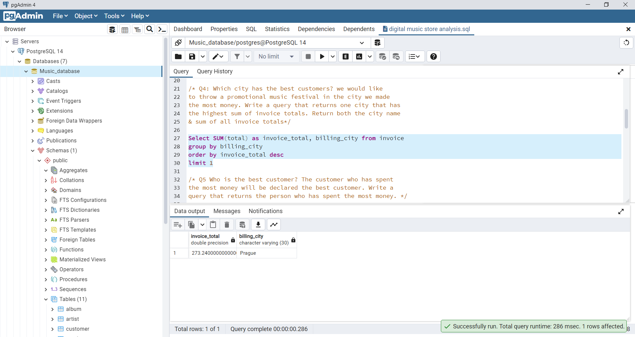The width and height of the screenshot is (635, 337).
Task: Paste rows using the clipboard icon
Action: [x=213, y=224]
